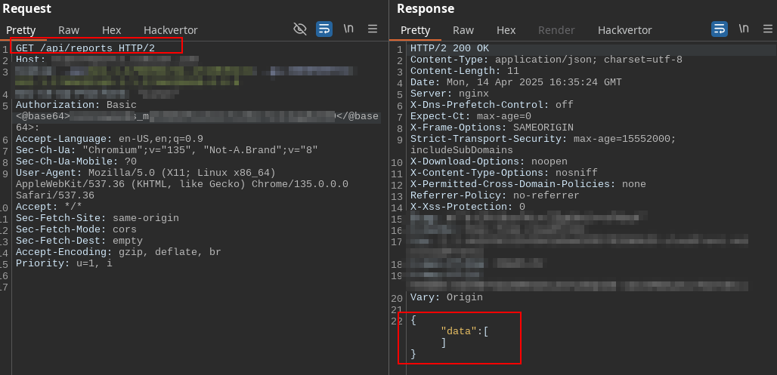Click the Vary: Origin header
The image size is (777, 375).
point(447,297)
